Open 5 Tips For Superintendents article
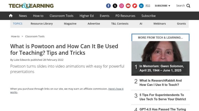This screenshot has width=199, height=111. [x=162, y=97]
